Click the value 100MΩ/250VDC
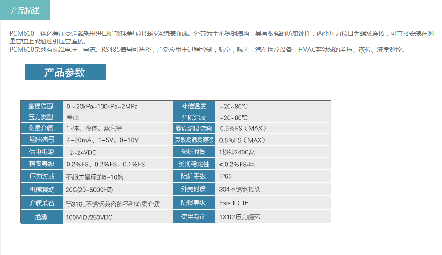Image resolution: width=442 pixels, height=255 pixels. pos(89,218)
